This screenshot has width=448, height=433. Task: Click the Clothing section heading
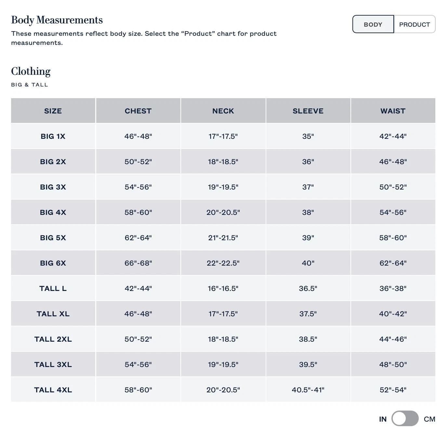pos(31,71)
